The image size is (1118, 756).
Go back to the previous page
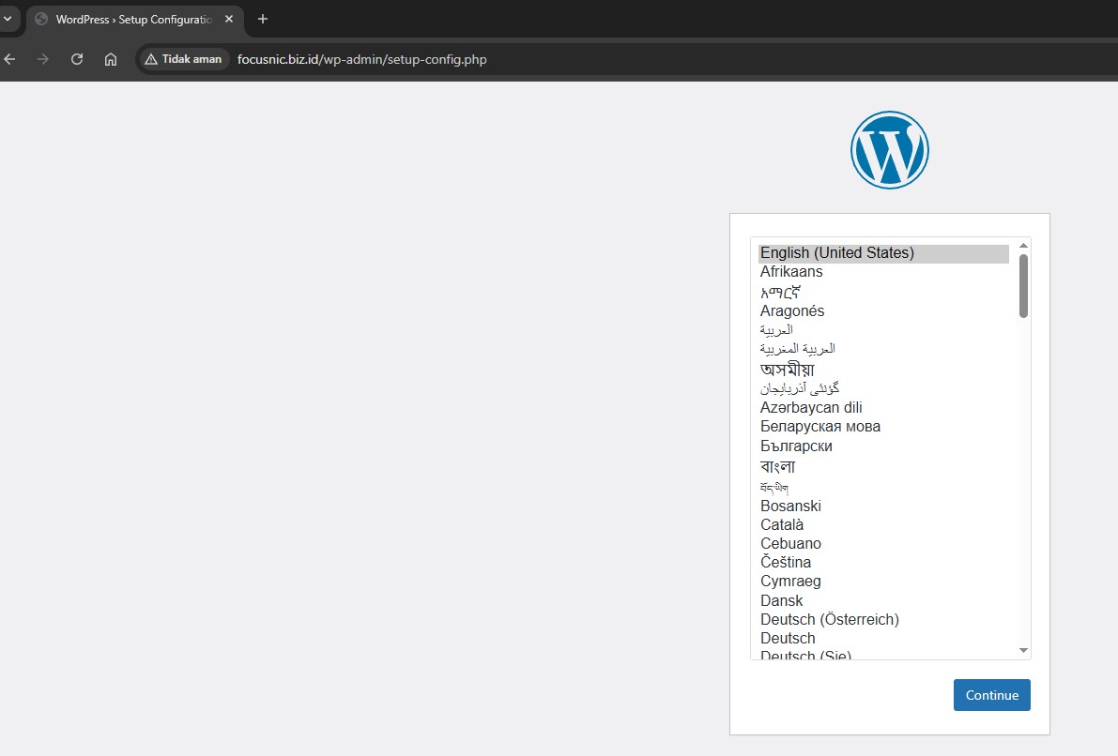[10, 59]
